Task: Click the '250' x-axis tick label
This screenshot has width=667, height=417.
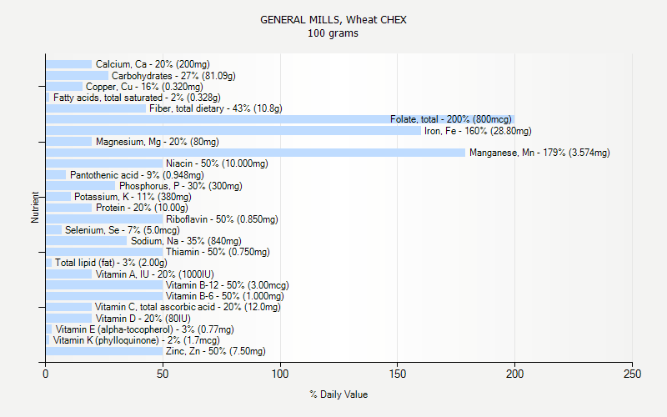Action: coord(632,374)
